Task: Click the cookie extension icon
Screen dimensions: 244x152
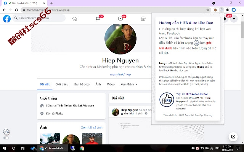Action: (215, 10)
